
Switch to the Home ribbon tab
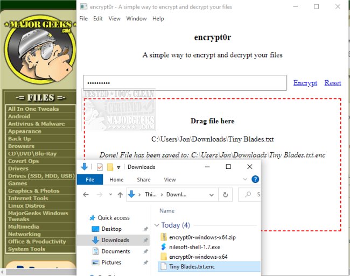pyautogui.click(x=116, y=180)
